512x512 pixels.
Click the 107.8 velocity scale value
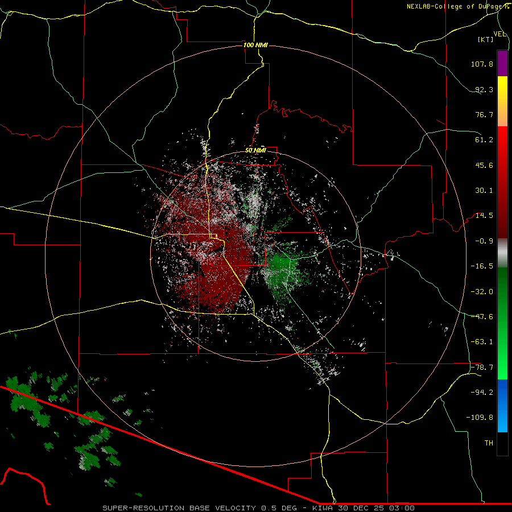point(482,64)
